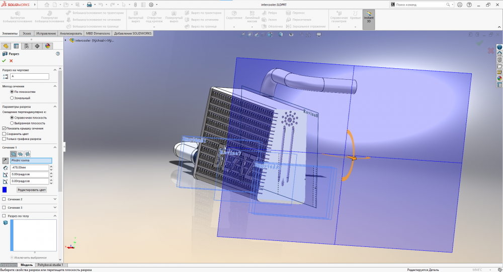Click the green checkmark to confirm section
Viewport: 503px width, 272px height.
coord(4,61)
